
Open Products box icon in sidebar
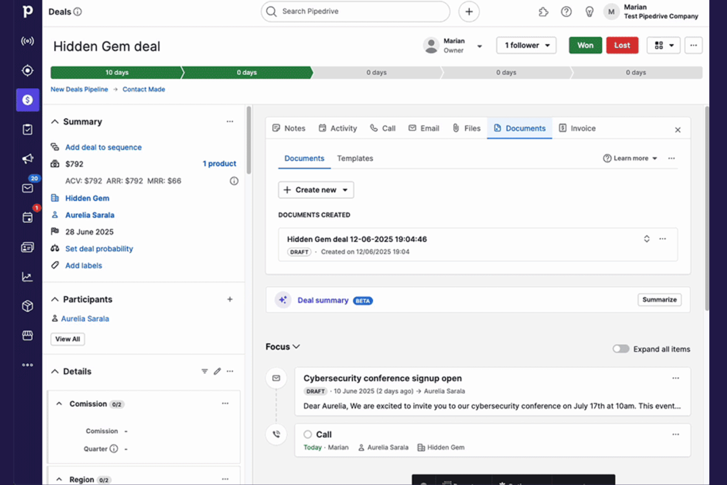(28, 306)
